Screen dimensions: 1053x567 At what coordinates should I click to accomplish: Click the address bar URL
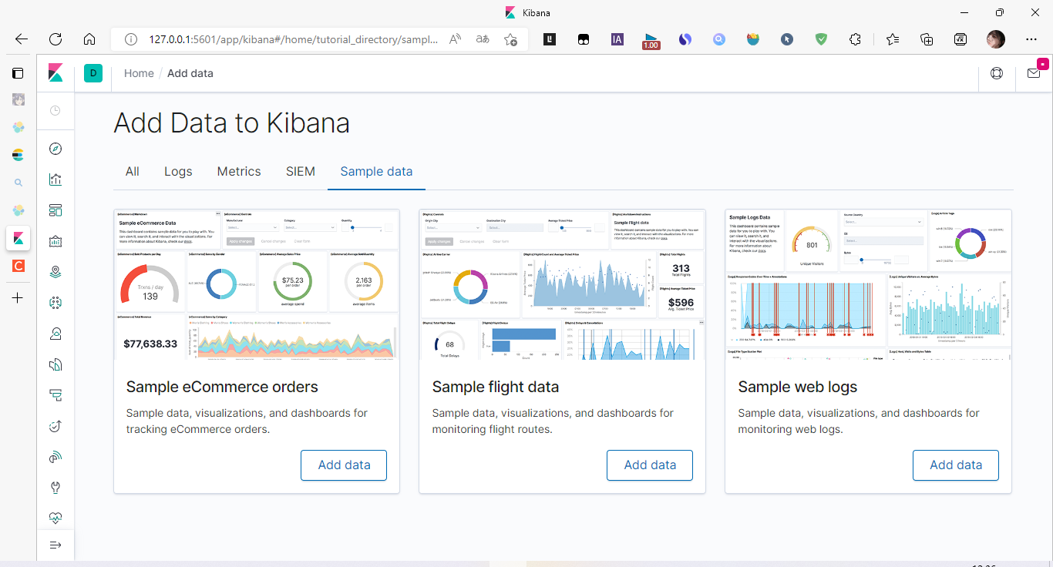pos(294,39)
